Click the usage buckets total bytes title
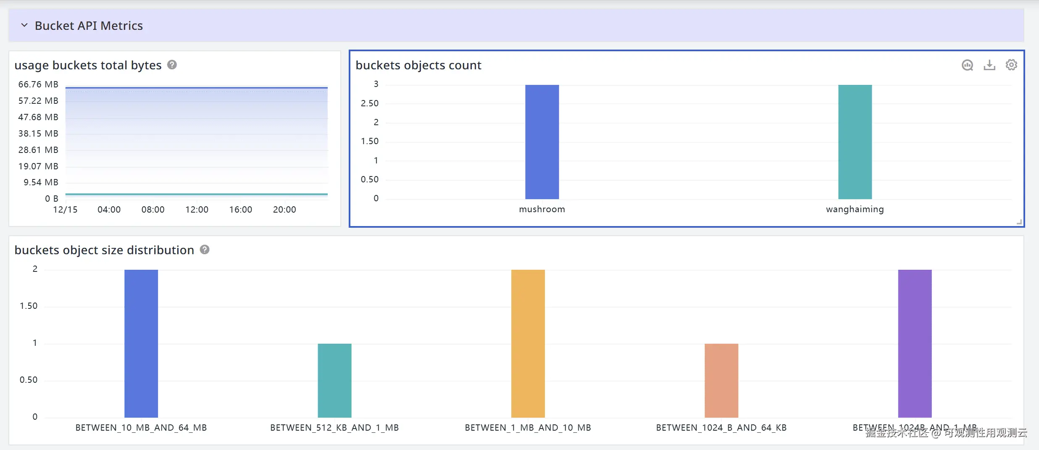1039x450 pixels. click(x=88, y=65)
